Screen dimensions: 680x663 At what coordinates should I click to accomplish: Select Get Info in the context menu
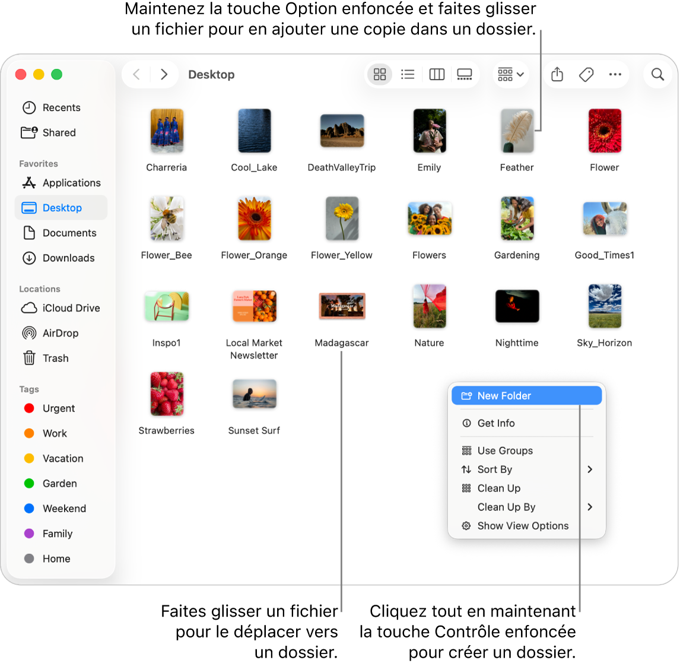coord(496,423)
